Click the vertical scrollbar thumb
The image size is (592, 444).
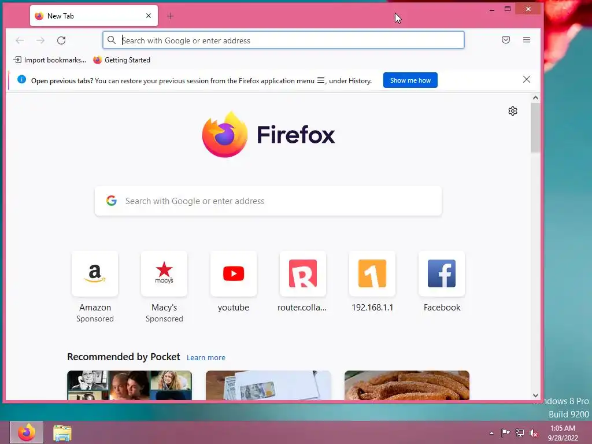pyautogui.click(x=535, y=128)
